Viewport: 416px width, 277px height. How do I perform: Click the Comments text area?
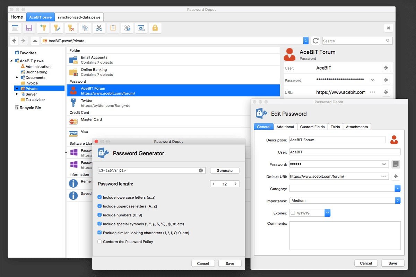pyautogui.click(x=345, y=235)
